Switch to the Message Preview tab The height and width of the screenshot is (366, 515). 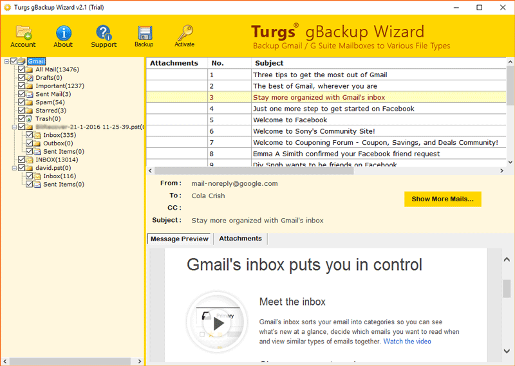[x=180, y=239]
